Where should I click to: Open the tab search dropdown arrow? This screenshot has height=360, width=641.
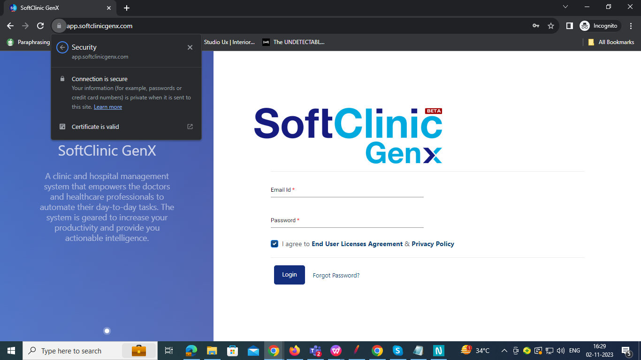[565, 7]
